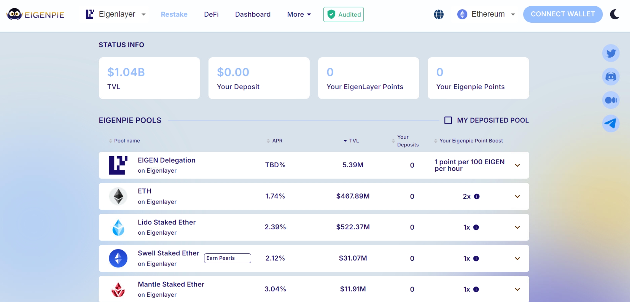Click the Lido Staked Ether icon
Viewport: 630px width, 302px height.
pos(118,227)
